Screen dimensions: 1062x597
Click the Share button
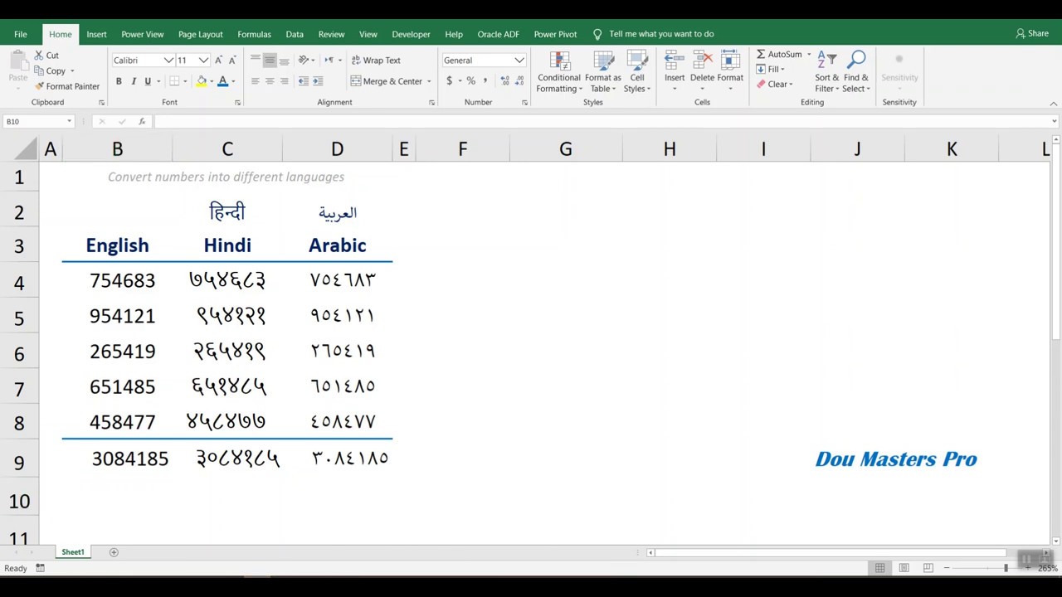point(1032,34)
